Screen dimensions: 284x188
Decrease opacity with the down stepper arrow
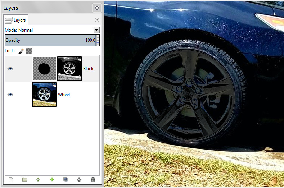(x=98, y=43)
